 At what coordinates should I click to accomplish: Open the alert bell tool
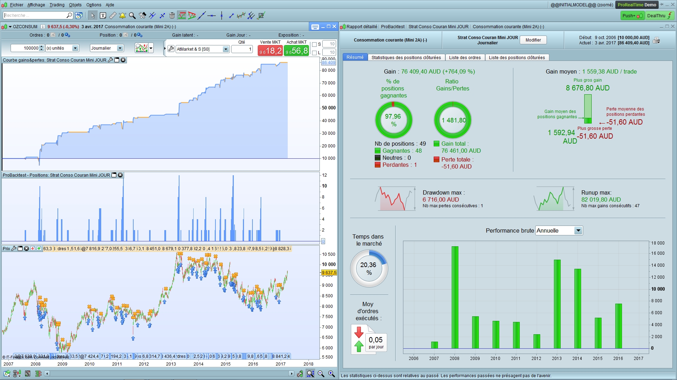122,15
